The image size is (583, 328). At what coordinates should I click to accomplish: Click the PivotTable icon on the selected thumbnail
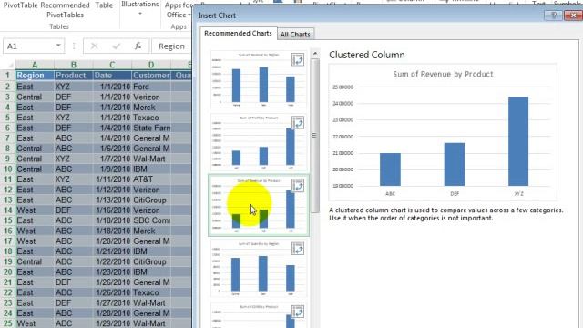point(298,186)
